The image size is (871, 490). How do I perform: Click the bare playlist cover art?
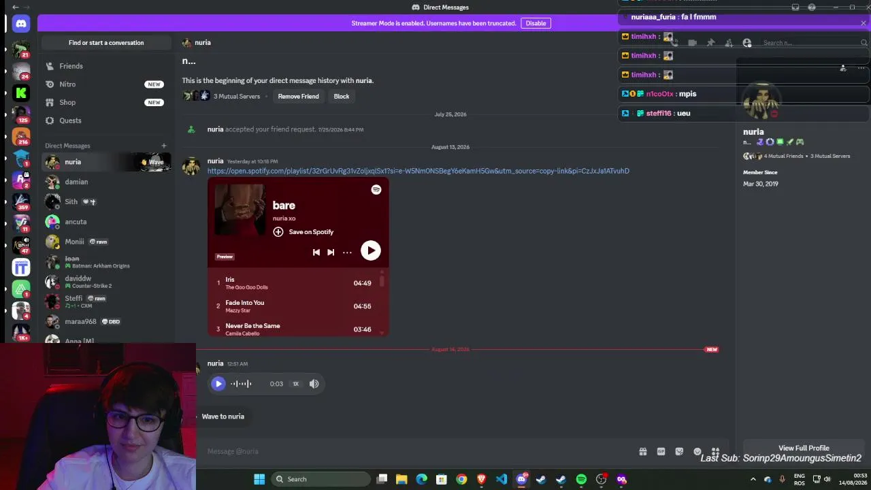(240, 210)
